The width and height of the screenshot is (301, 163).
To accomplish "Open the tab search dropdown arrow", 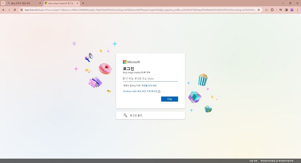I will (3, 3).
